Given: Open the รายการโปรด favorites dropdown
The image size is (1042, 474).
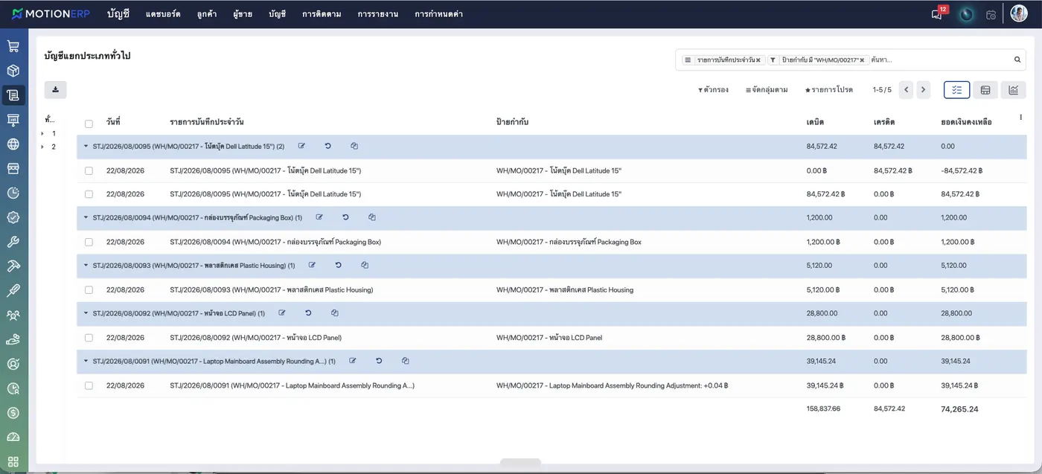Looking at the screenshot, I should pyautogui.click(x=828, y=90).
